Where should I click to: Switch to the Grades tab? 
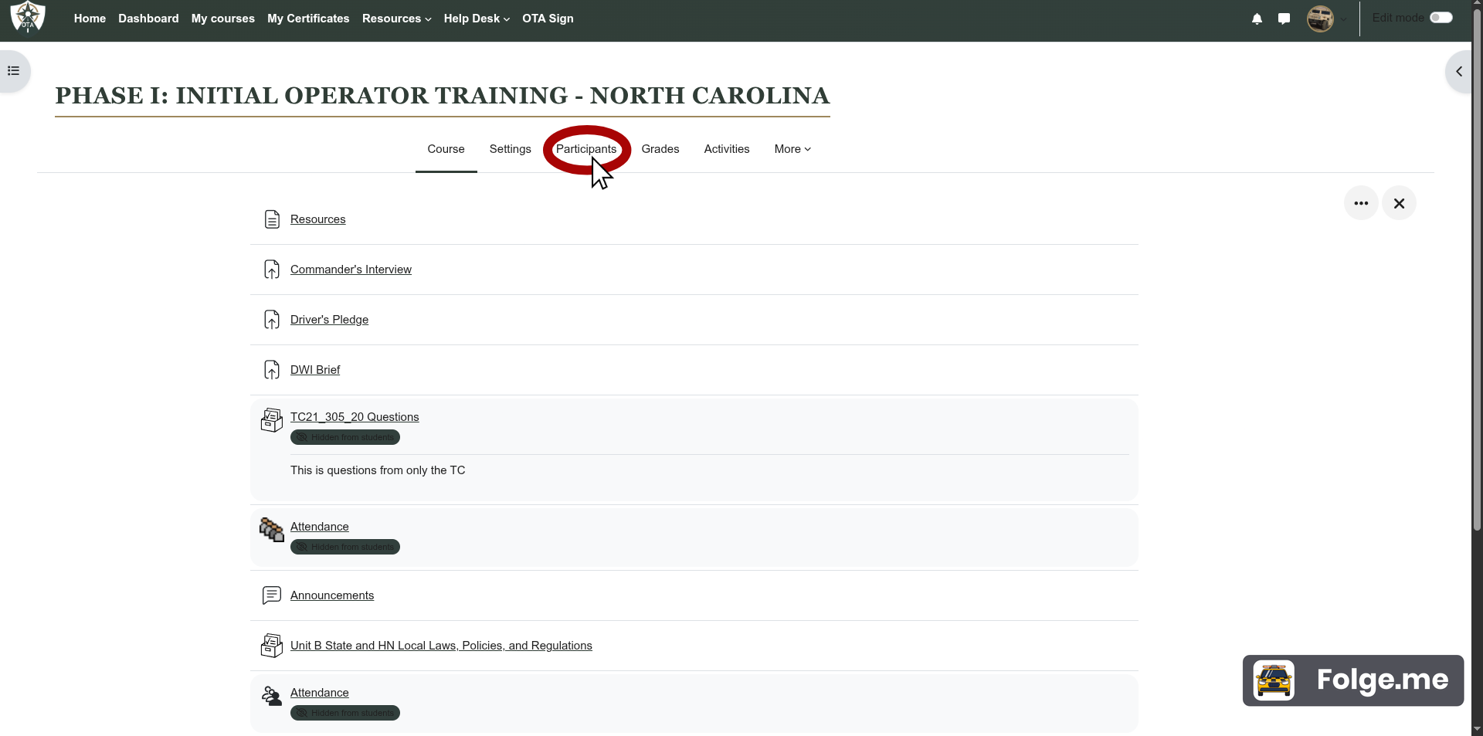[660, 149]
